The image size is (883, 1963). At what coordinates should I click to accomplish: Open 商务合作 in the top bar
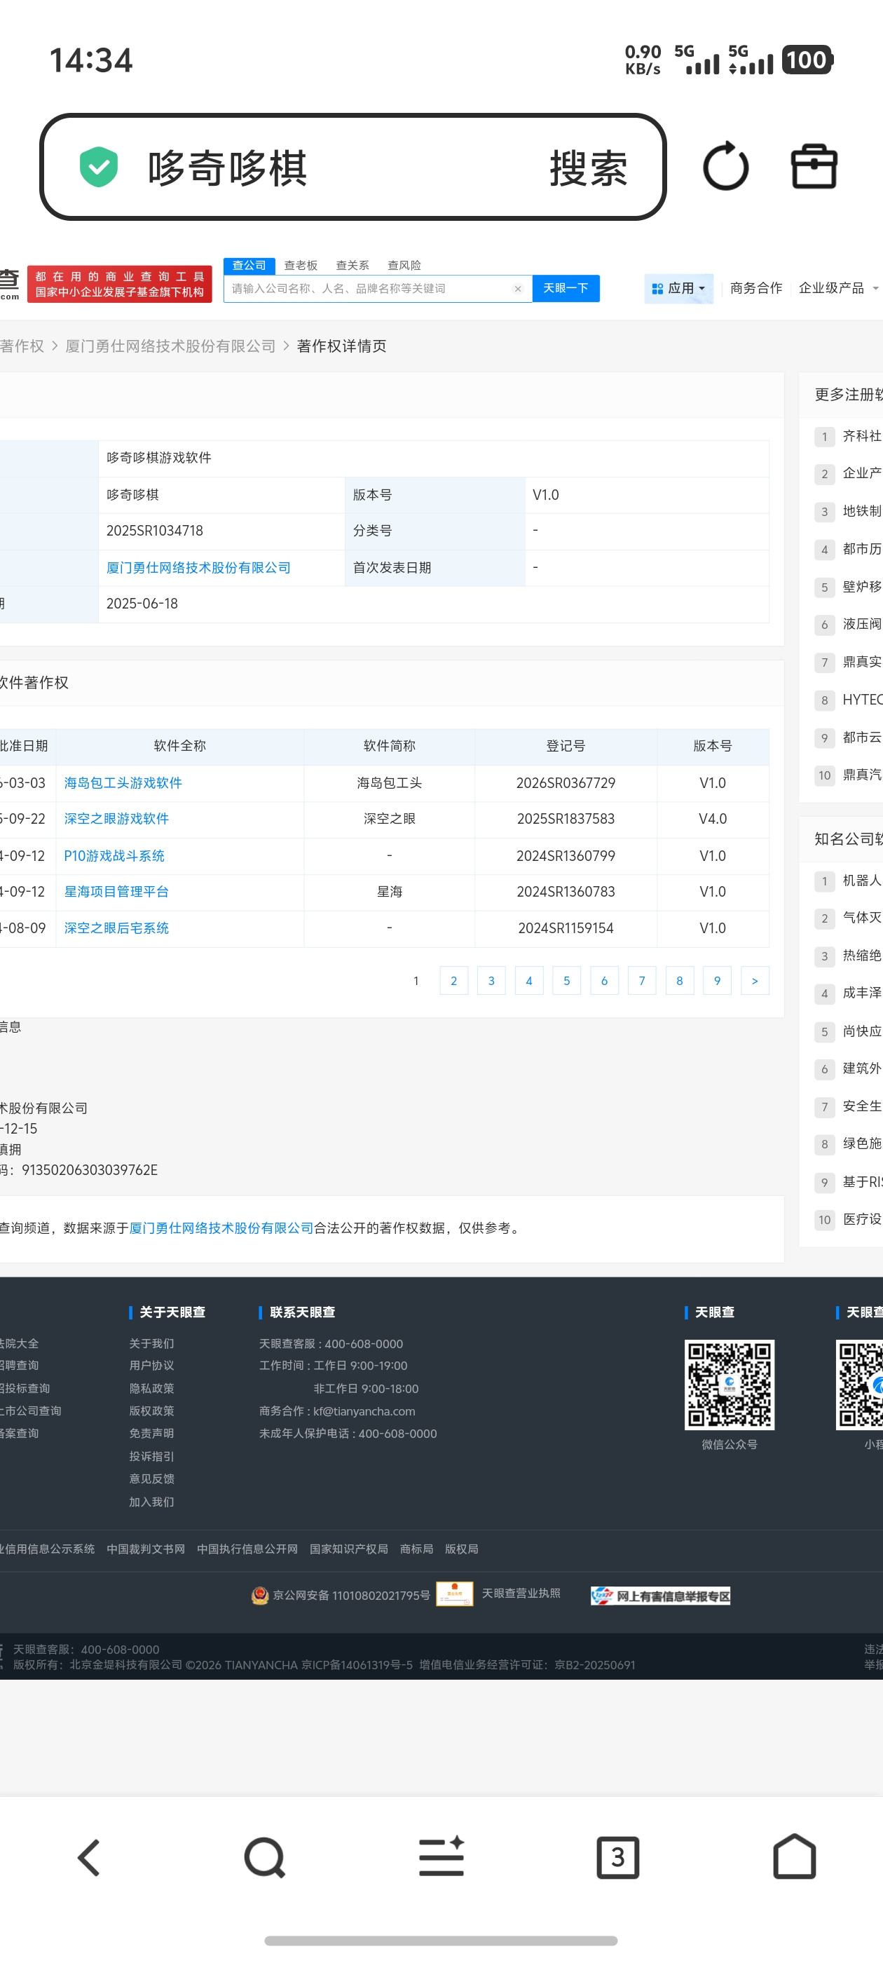pyautogui.click(x=755, y=288)
